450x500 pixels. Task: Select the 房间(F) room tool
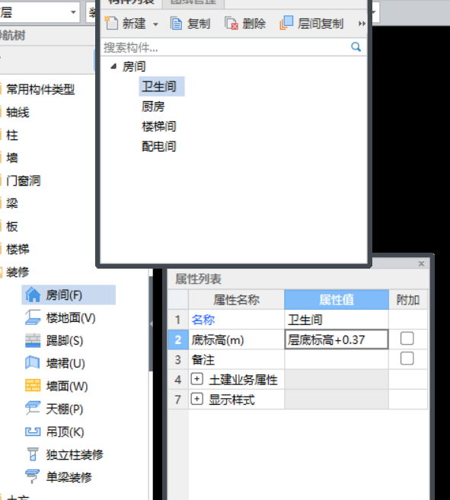click(69, 295)
